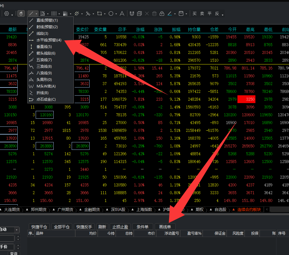Click the 最新 column header

pos(13,29)
